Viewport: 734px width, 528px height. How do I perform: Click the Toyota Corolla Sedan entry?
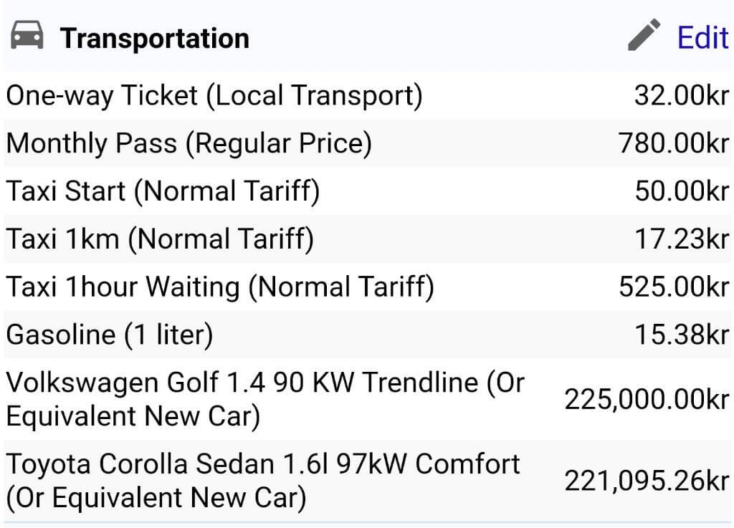point(262,480)
